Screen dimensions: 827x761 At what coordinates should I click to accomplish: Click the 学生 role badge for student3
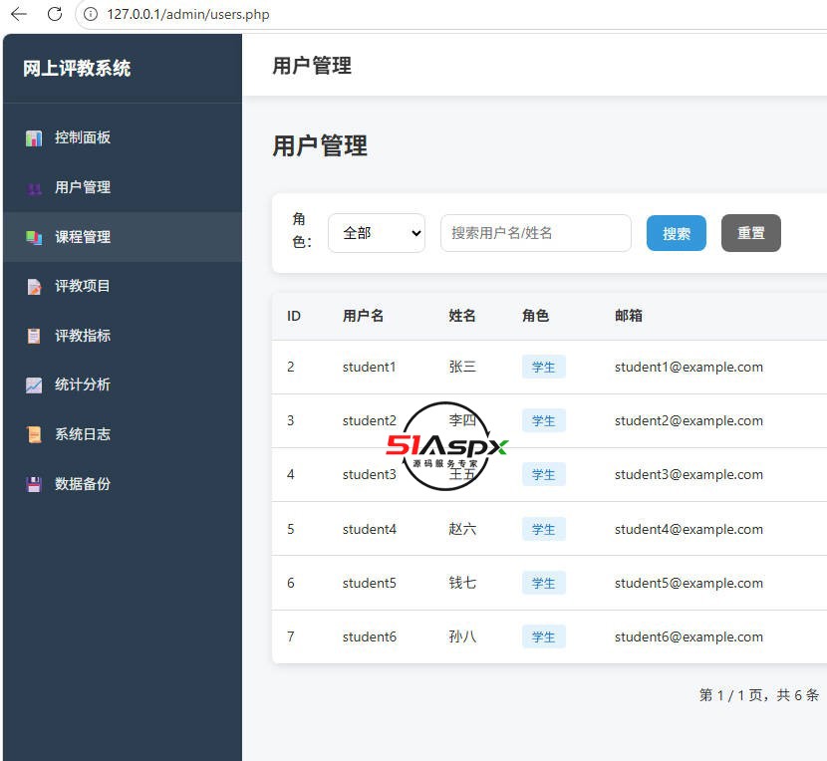click(544, 475)
